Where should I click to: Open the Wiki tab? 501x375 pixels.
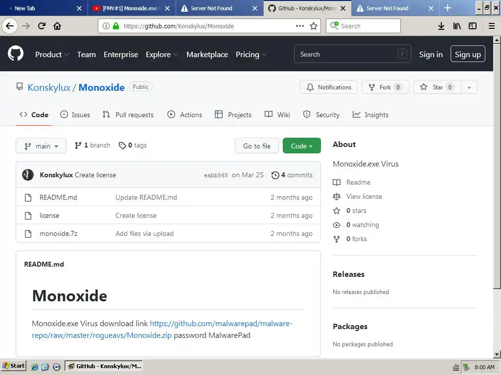tap(277, 115)
